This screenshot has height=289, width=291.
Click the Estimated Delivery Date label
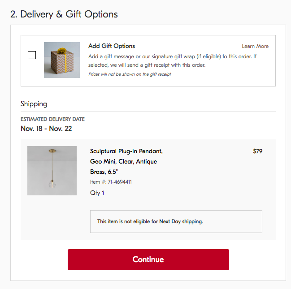(x=52, y=119)
